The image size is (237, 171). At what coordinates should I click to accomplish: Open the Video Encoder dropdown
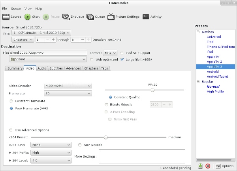(x=66, y=86)
